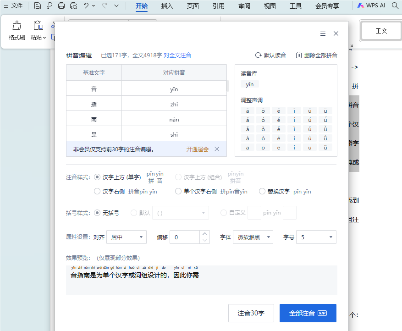Close the pinyin guide dialog
This screenshot has width=402, height=331.
(336, 33)
